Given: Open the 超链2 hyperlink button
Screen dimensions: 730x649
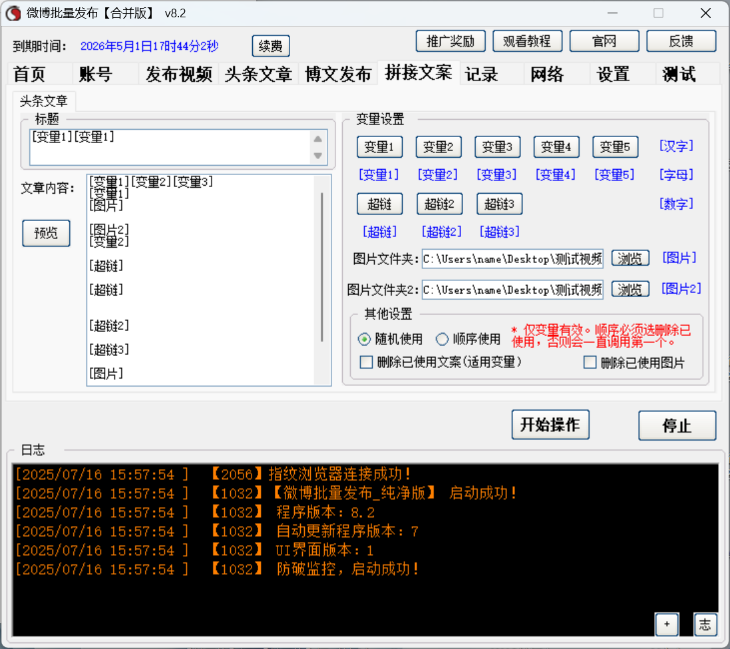Looking at the screenshot, I should pos(439,204).
